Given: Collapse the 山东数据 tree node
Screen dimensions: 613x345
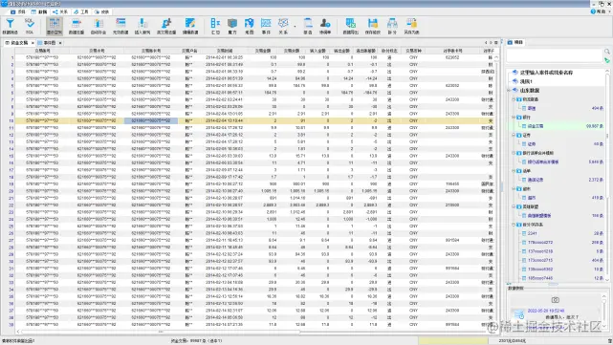Looking at the screenshot, I should (510, 90).
